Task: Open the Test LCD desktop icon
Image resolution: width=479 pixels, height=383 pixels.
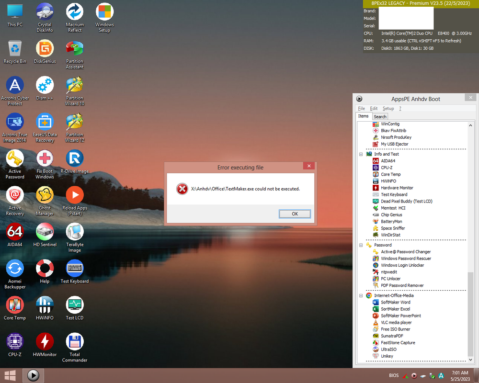Action: [x=75, y=308]
